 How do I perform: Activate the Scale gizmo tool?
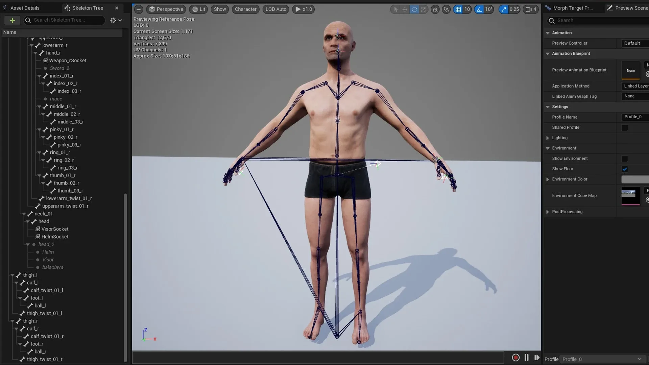pyautogui.click(x=423, y=9)
